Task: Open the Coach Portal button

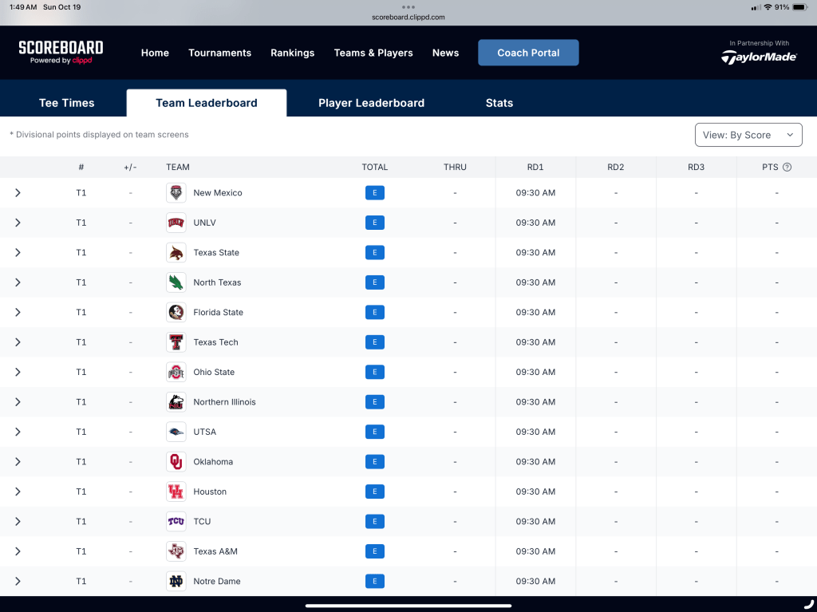Action: click(x=528, y=53)
